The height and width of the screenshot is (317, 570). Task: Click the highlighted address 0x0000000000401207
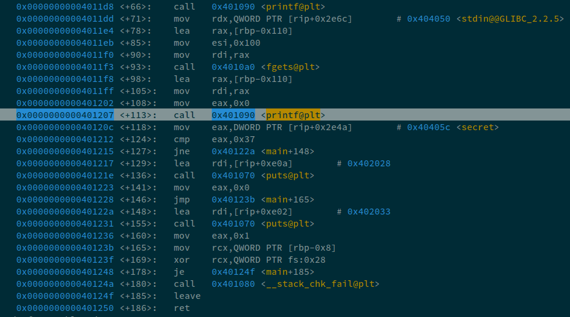pyautogui.click(x=65, y=115)
